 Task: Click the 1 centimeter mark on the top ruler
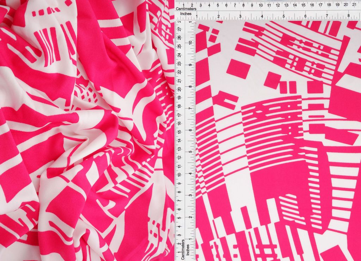coord(184,5)
